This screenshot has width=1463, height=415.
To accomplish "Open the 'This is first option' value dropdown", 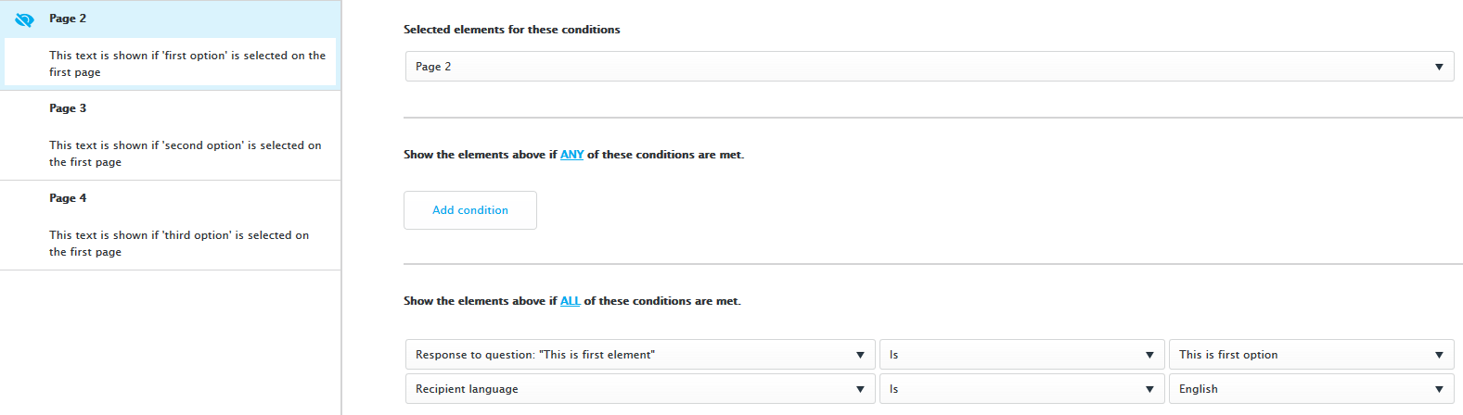I will coord(1299,355).
